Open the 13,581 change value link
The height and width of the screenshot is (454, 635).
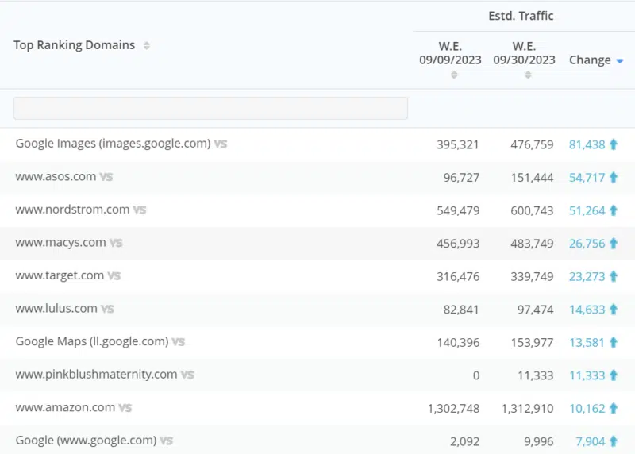pyautogui.click(x=587, y=343)
